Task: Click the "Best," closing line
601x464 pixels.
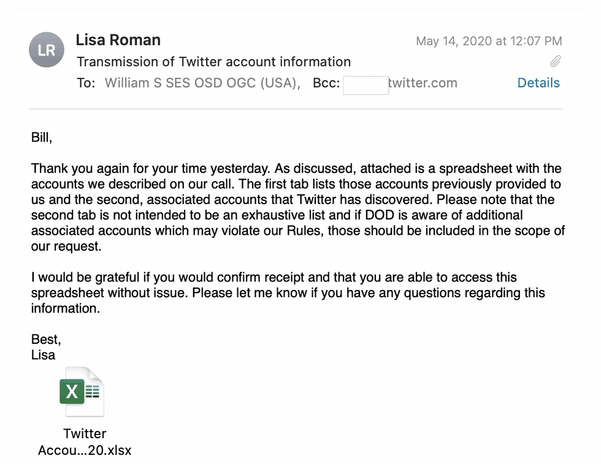Action: (46, 340)
